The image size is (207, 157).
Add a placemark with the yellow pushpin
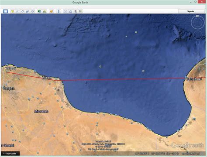click(x=13, y=11)
